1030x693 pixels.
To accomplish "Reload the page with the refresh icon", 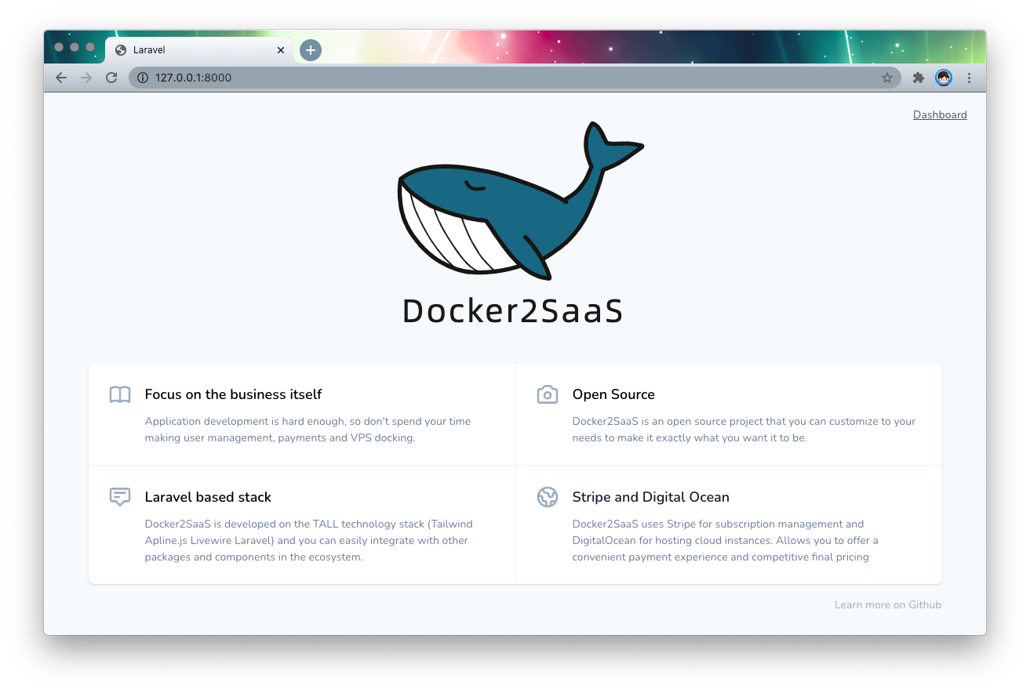I will pos(111,78).
